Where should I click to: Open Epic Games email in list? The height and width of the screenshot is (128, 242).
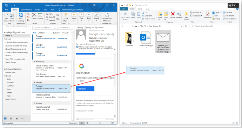click(x=51, y=75)
